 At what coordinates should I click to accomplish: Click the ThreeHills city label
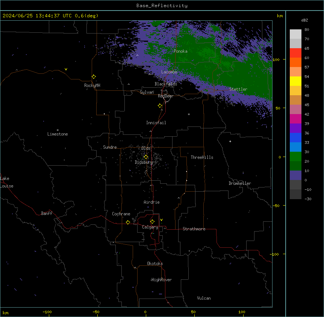[202, 157]
